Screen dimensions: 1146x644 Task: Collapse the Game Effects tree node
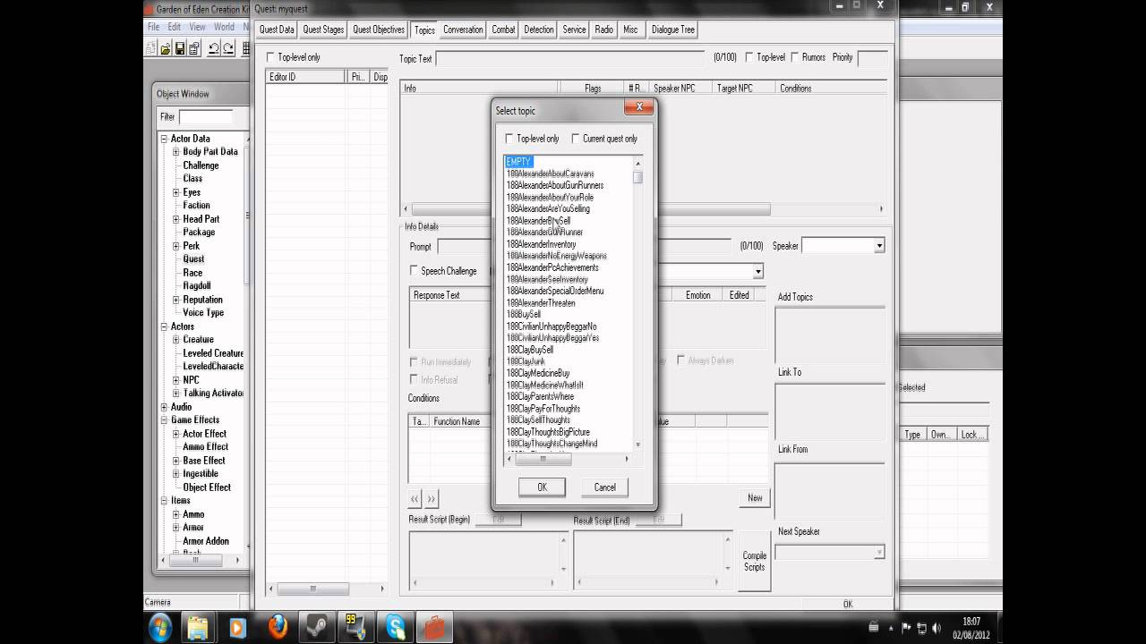[164, 420]
